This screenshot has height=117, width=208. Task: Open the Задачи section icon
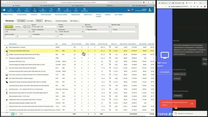76,10
